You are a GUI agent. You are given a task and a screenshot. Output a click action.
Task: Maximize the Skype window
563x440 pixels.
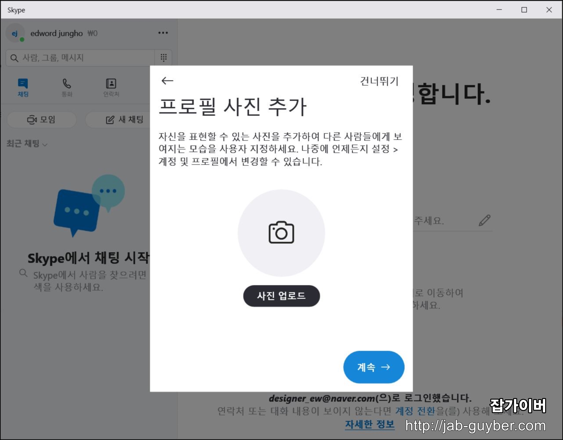coord(524,10)
